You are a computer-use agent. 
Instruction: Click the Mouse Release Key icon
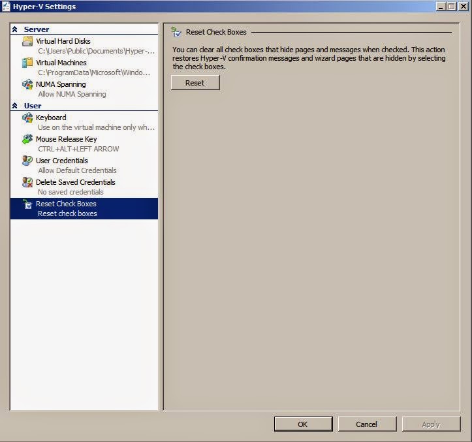tap(27, 139)
